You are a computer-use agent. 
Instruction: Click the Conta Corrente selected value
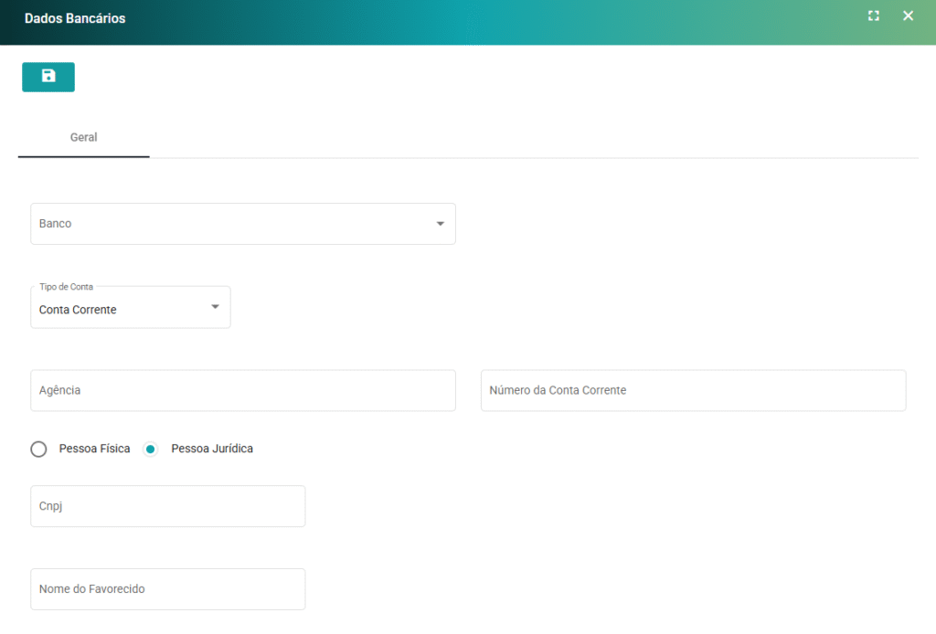click(x=78, y=311)
